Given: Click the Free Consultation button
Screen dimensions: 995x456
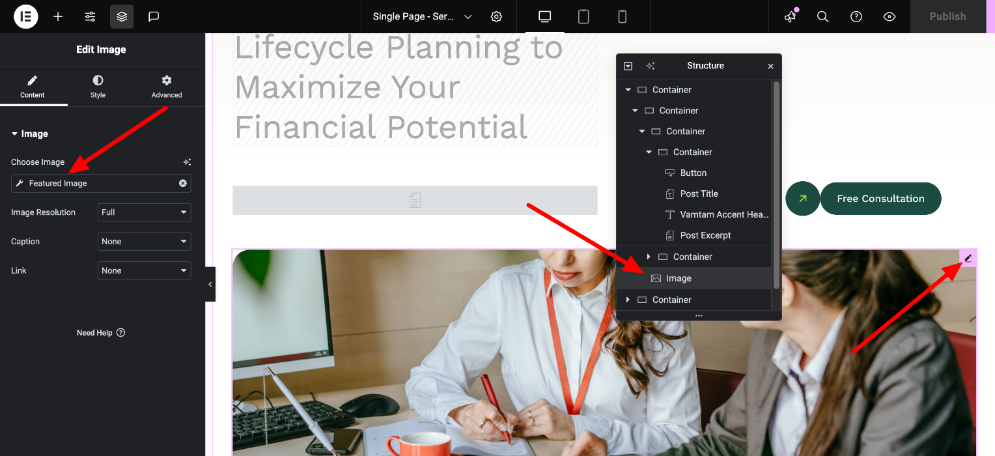Looking at the screenshot, I should 880,199.
